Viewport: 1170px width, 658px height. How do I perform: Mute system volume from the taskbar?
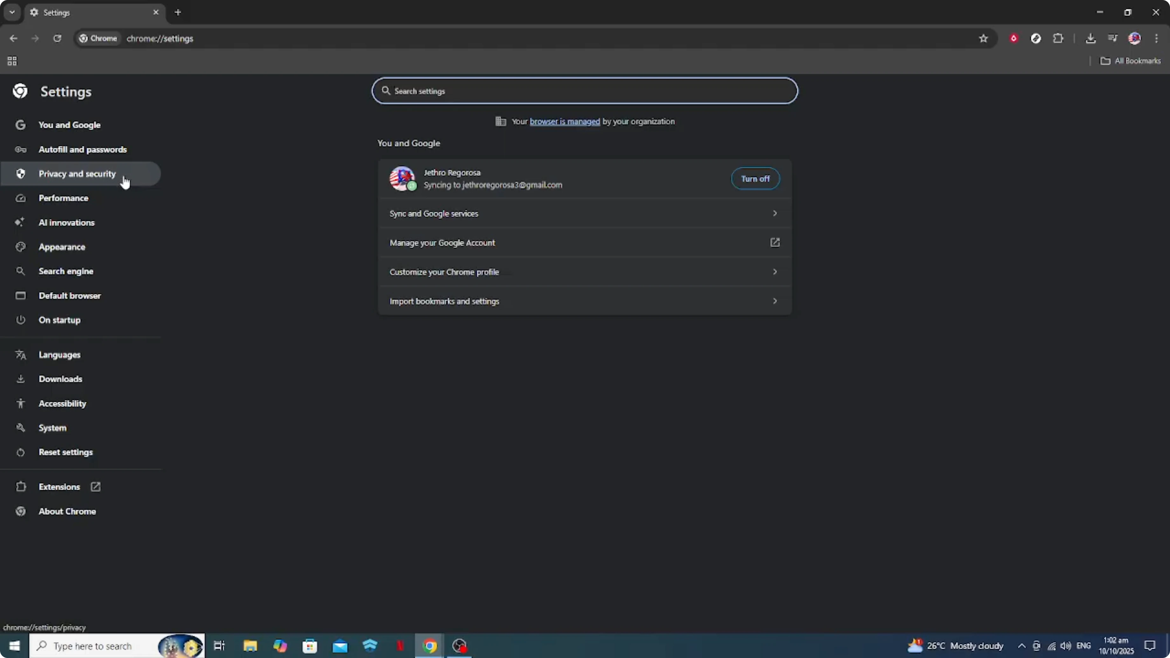(1066, 646)
